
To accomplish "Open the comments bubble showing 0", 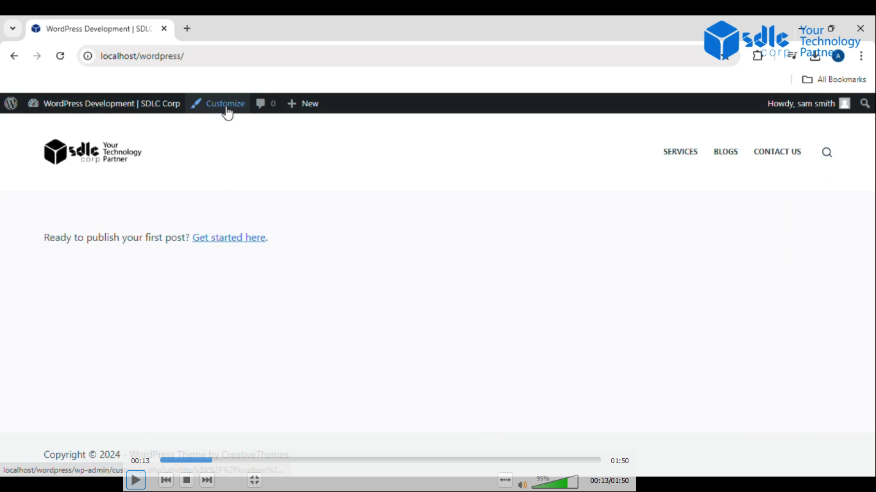I will [265, 103].
